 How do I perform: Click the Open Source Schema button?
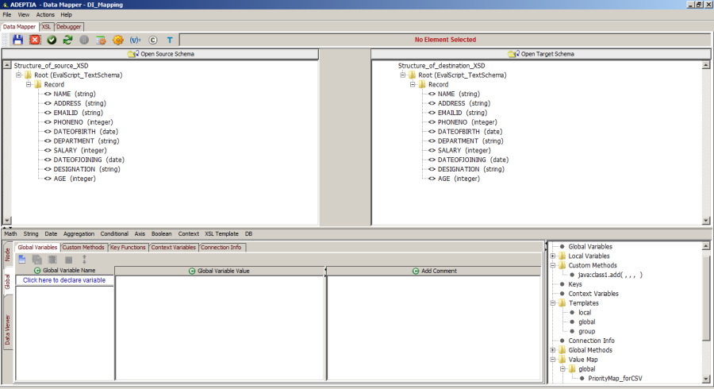(161, 54)
